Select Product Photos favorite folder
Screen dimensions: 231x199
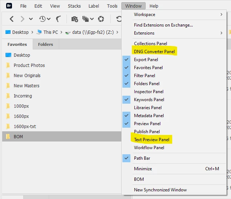pyautogui.click(x=62, y=65)
